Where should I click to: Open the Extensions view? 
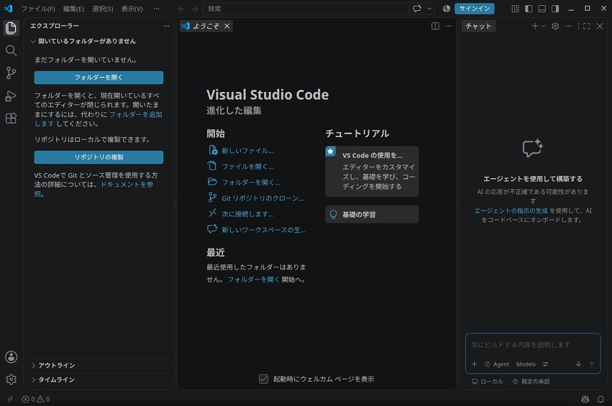(11, 118)
